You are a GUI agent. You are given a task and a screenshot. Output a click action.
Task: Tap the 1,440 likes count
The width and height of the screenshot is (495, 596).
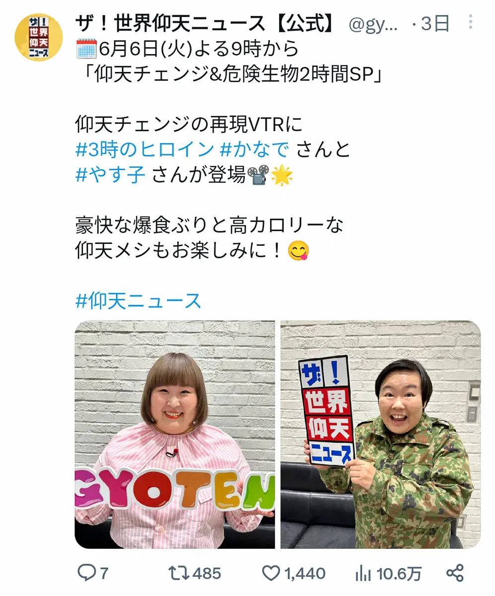(x=305, y=574)
